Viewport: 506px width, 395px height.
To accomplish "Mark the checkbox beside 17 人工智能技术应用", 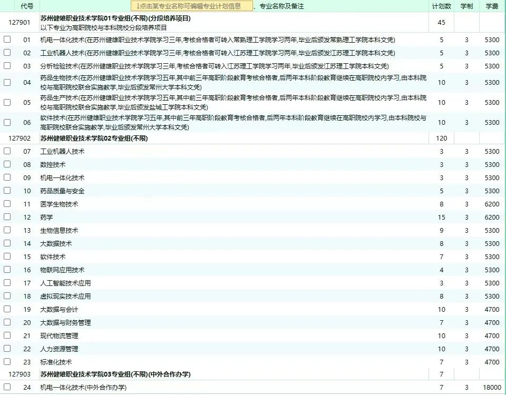I will coord(7,283).
